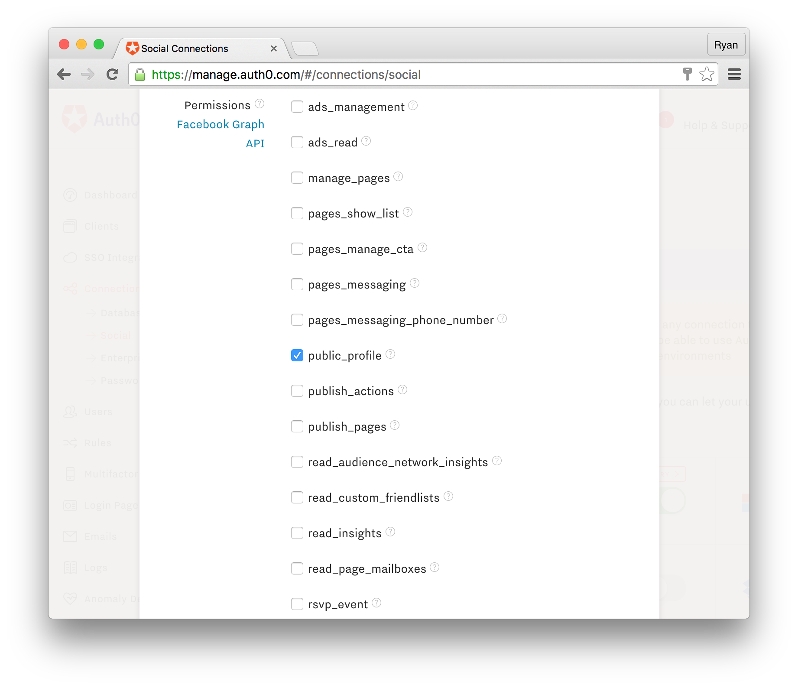This screenshot has height=688, width=798.
Task: Tick the read_insights checkbox
Action: (x=297, y=533)
